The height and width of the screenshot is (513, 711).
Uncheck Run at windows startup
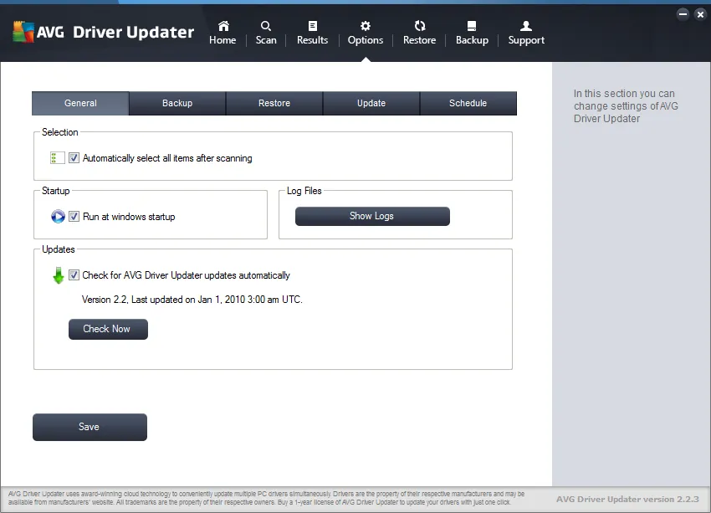click(x=74, y=217)
